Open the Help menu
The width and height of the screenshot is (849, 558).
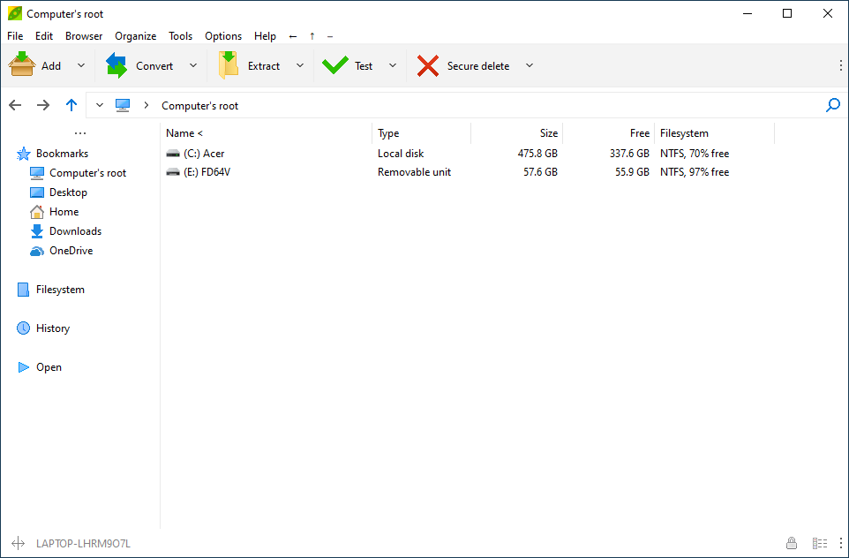tap(265, 36)
